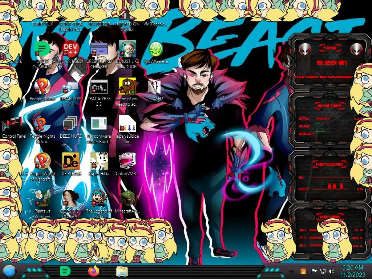Launch Peggle Nights Deluxe shortcut

(x=42, y=124)
